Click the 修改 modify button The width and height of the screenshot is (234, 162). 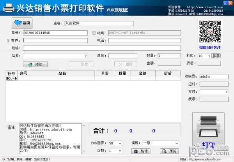[x=81, y=64]
